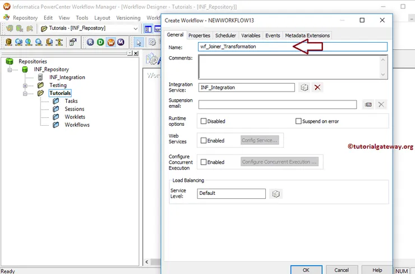Click the Service Level browse icon
The height and width of the screenshot is (274, 415).
point(275,194)
